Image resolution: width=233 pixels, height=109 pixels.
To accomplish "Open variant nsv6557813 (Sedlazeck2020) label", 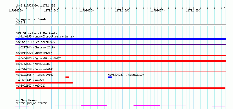I will (x=36, y=42).
